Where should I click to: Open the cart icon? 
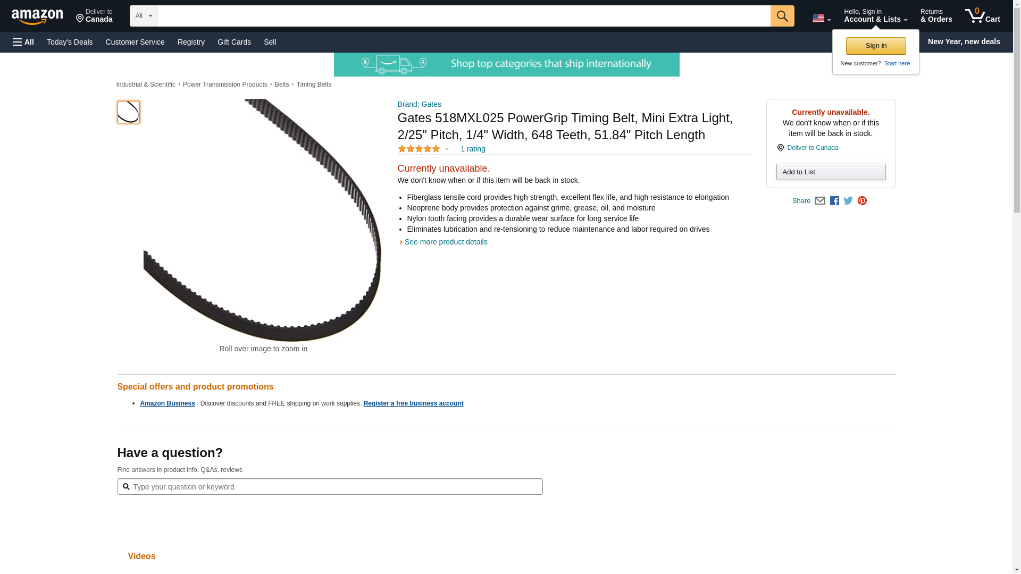pyautogui.click(x=982, y=15)
